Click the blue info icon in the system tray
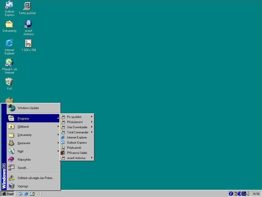The width and height of the screenshot is (262, 197). (231, 194)
